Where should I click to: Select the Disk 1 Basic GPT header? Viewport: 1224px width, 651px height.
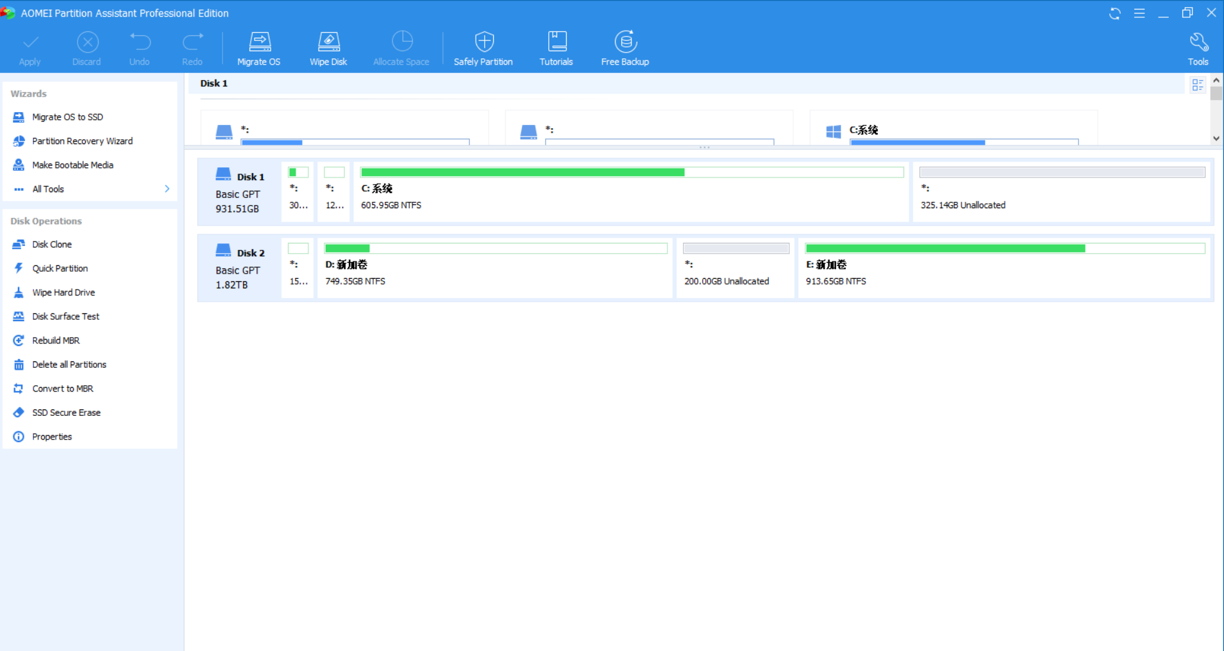[x=239, y=192]
